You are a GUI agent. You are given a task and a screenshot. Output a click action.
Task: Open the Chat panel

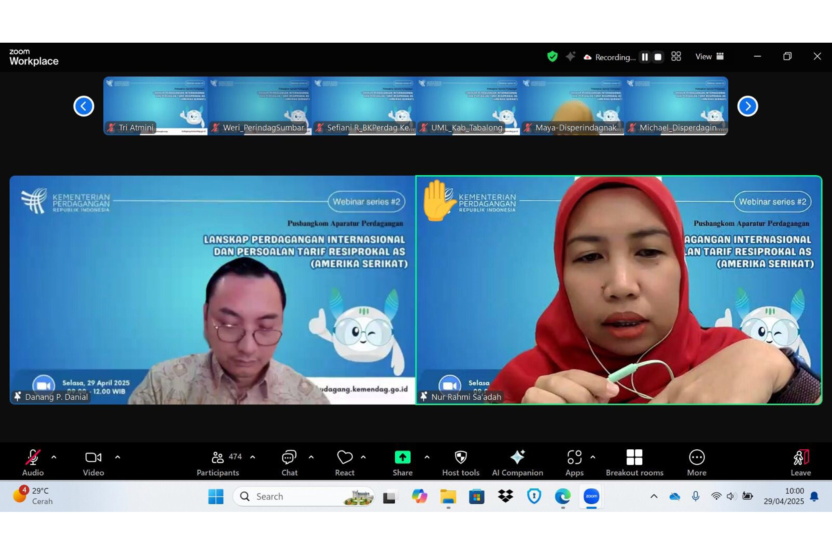pos(289,462)
